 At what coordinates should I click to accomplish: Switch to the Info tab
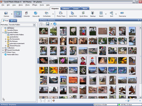pyautogui.click(x=13, y=21)
